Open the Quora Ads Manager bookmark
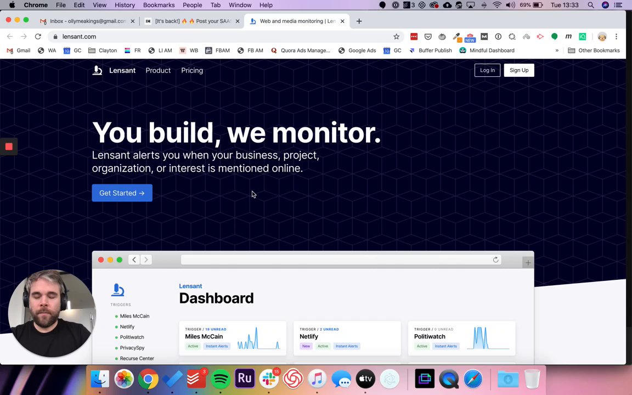632x395 pixels. 301,50
